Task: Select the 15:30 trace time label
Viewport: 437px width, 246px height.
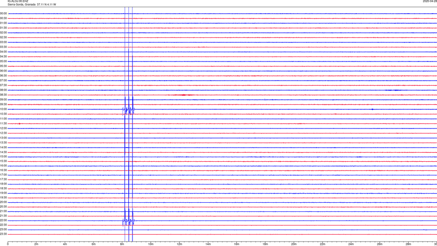Action: (3, 161)
